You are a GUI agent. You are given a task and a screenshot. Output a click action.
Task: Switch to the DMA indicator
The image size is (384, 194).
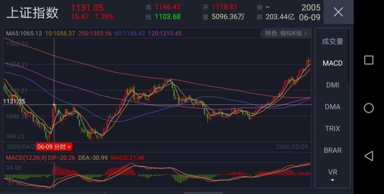pos(332,107)
